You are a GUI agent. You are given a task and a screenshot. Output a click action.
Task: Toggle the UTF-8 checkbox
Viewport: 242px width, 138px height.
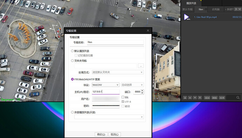pyautogui.click(x=123, y=102)
